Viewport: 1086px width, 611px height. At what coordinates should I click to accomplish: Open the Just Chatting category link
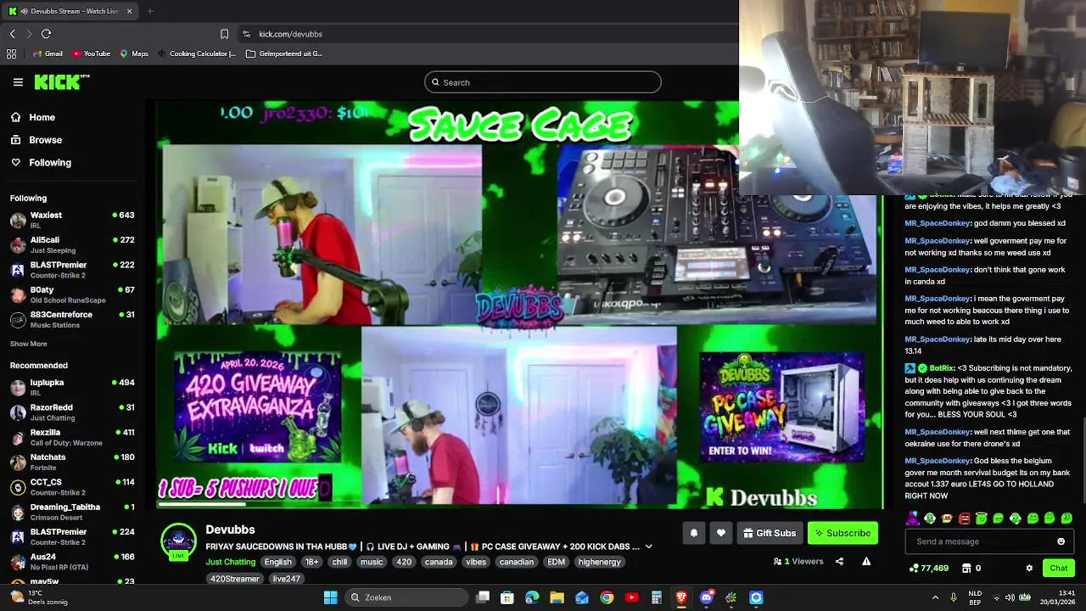point(230,562)
